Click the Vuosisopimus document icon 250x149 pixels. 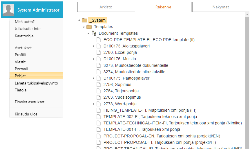click(x=98, y=97)
